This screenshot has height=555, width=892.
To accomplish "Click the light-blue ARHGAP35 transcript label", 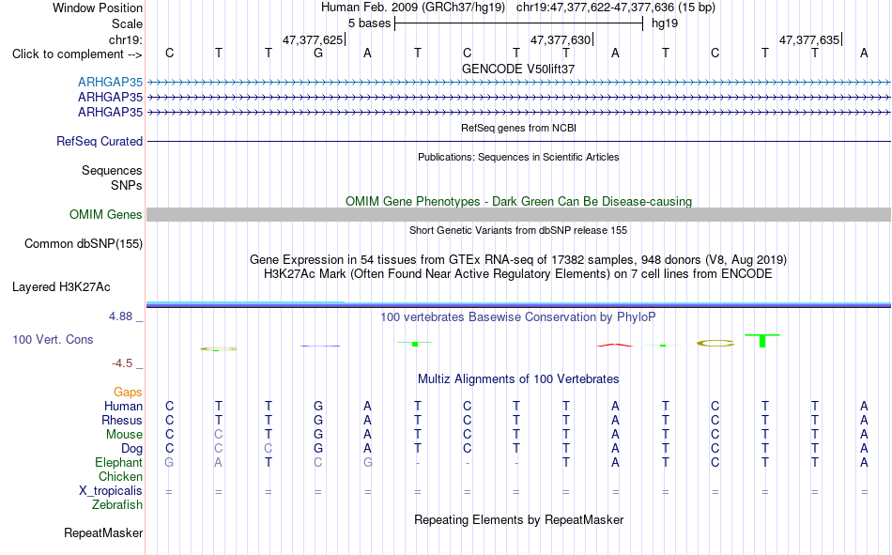I will click(111, 82).
